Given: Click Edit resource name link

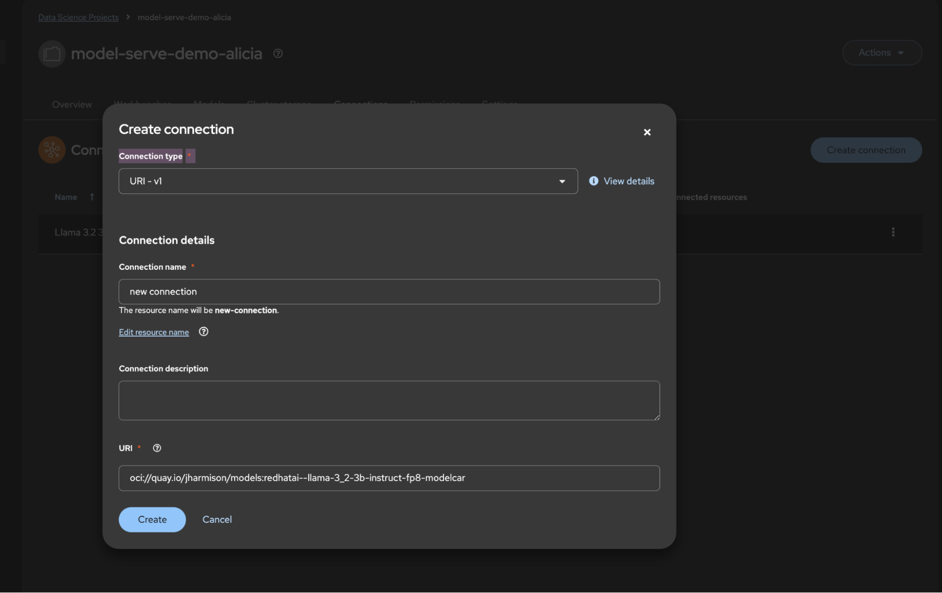Looking at the screenshot, I should click(154, 332).
